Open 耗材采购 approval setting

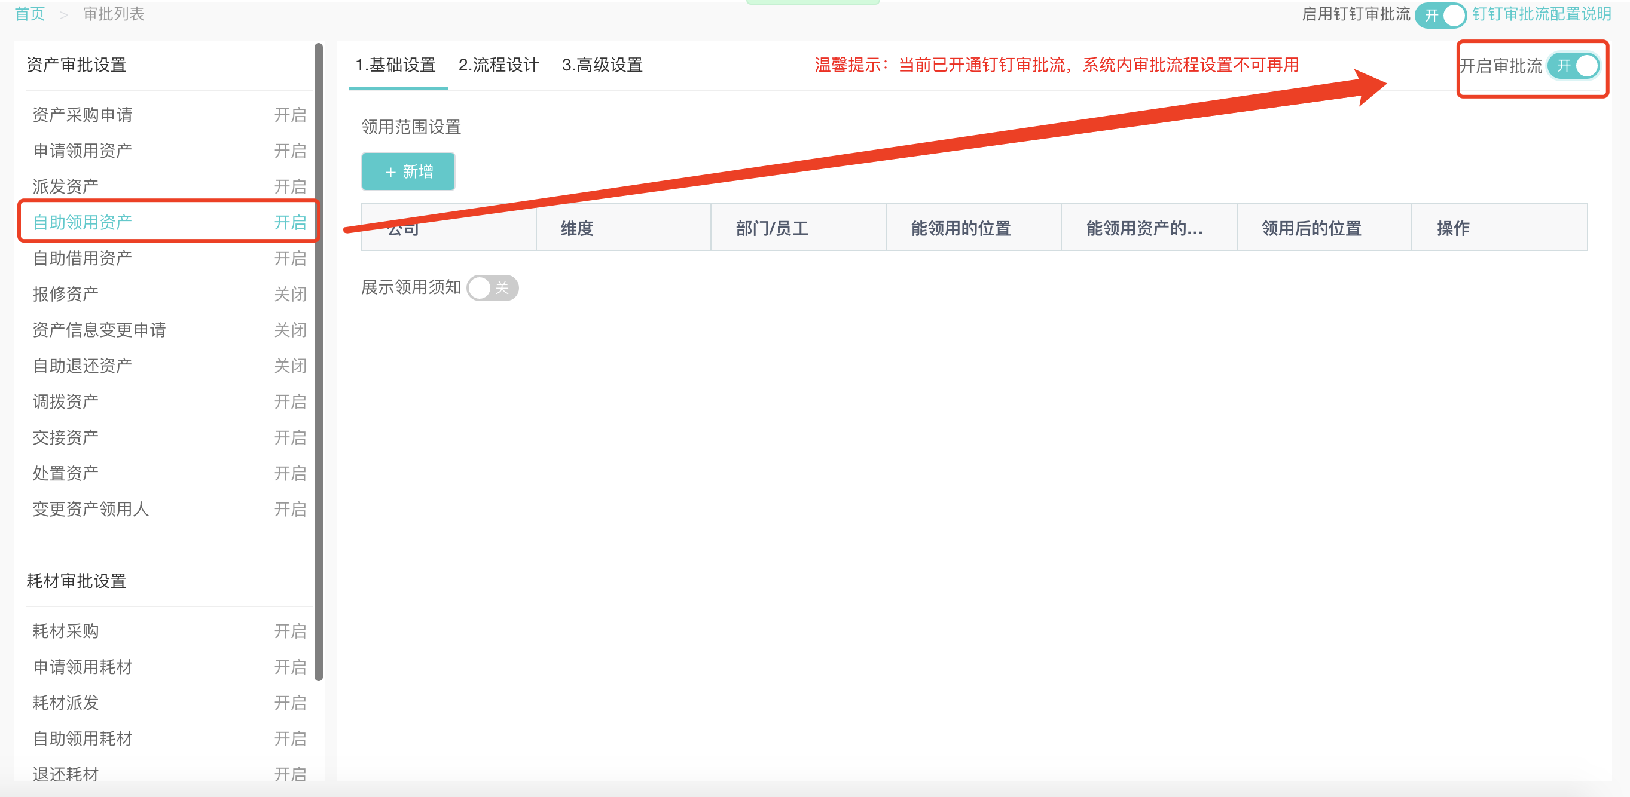[66, 631]
